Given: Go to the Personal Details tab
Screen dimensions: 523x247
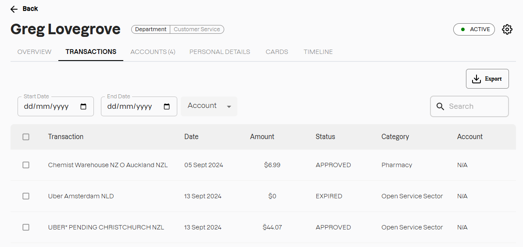Looking at the screenshot, I should pos(219,52).
